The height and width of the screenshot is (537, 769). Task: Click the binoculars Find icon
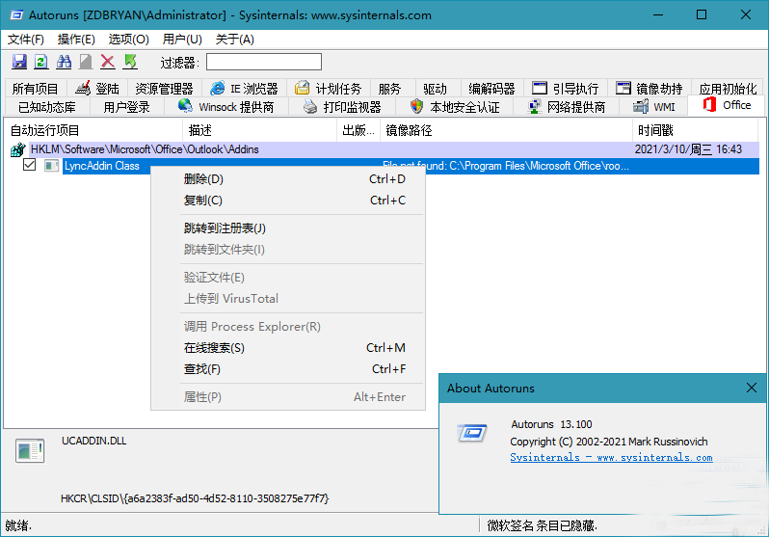click(64, 62)
